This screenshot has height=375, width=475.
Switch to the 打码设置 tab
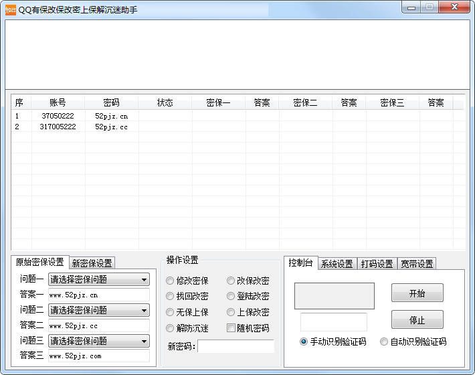[377, 264]
